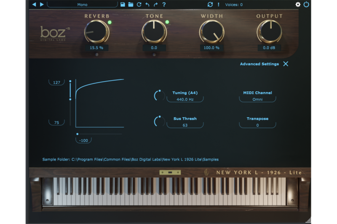Click the Output gold knob
The width and height of the screenshot is (337, 224).
(269, 32)
